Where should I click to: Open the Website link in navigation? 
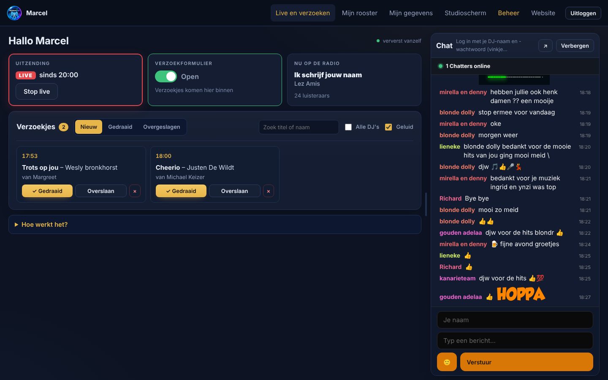pos(543,13)
